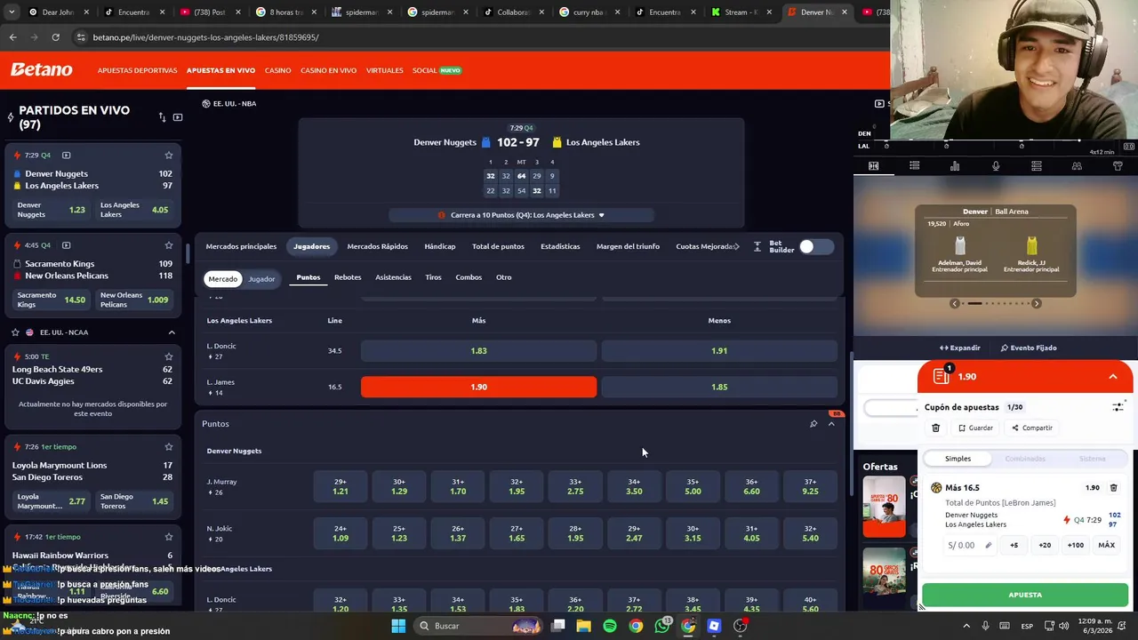This screenshot has width=1138, height=640.
Task: Enable the Bet Builder switch
Action: click(x=816, y=246)
